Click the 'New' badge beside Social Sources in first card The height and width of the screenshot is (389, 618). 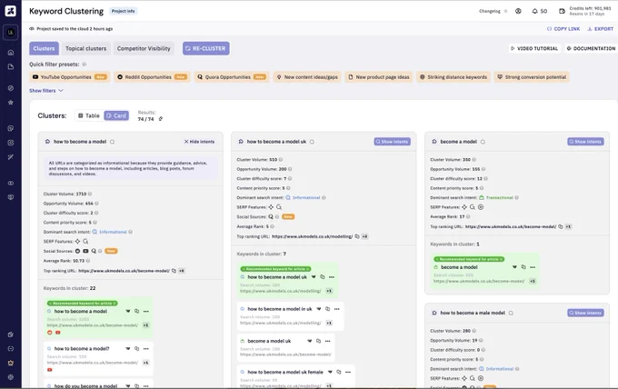[x=111, y=251]
